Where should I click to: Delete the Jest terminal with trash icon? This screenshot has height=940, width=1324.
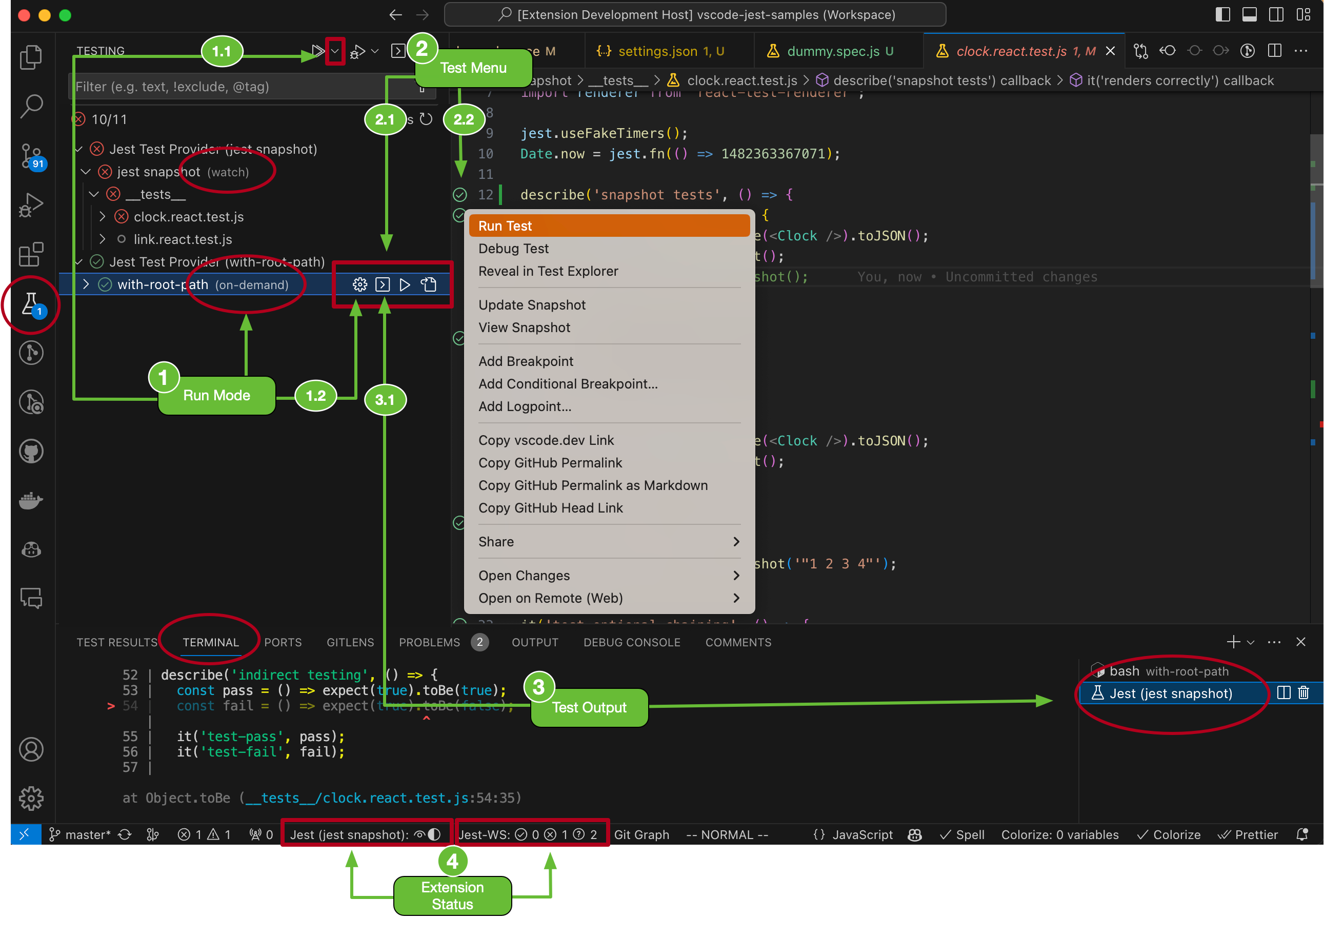point(1303,693)
